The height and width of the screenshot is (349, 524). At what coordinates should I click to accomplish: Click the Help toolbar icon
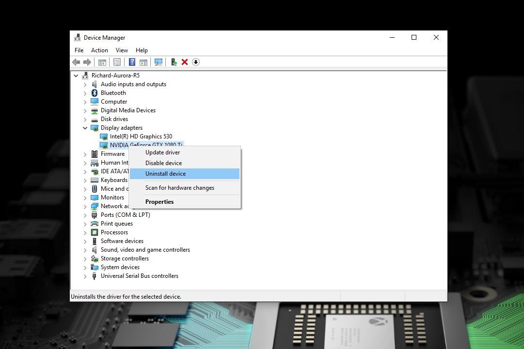(132, 62)
